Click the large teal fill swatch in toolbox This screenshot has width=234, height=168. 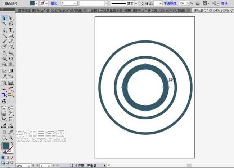5,146
